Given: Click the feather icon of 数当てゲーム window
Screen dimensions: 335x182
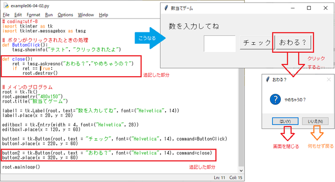Looking at the screenshot, I should point(166,8).
